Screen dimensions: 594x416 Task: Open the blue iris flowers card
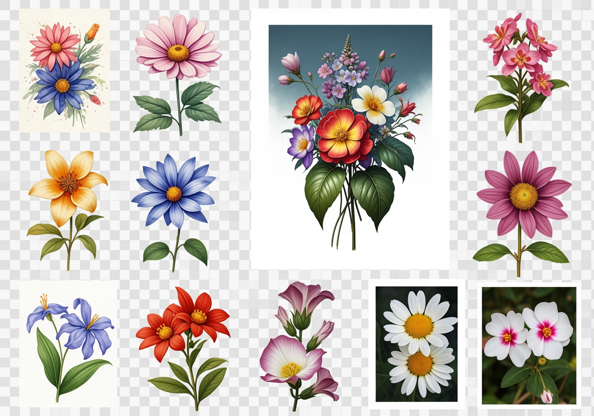[x=68, y=344]
